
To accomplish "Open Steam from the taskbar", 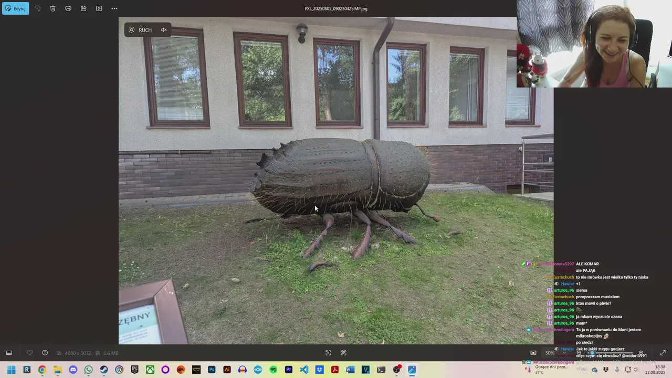I will pos(104,370).
